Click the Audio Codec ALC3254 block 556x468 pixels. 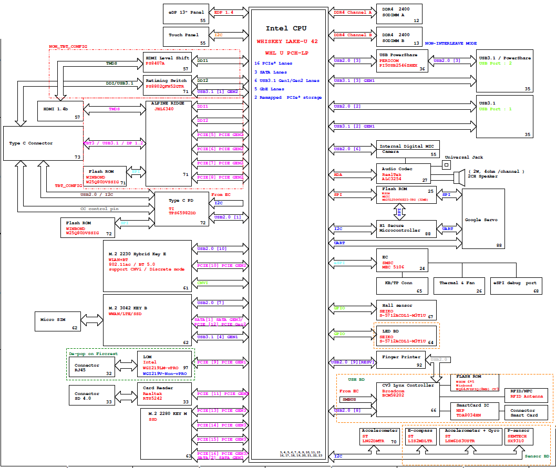click(404, 173)
